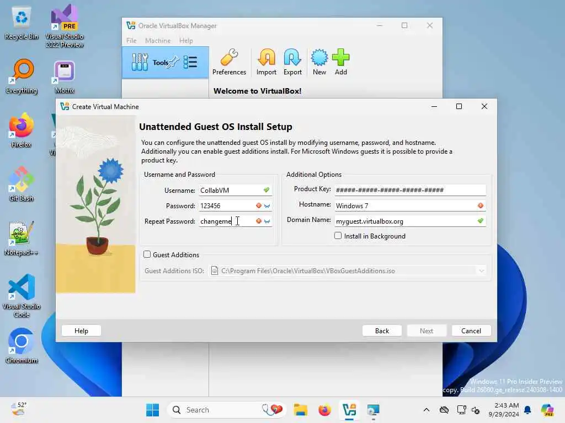565x423 pixels.
Task: Click the taskbar clock showing 2:43 AM
Action: 504,410
